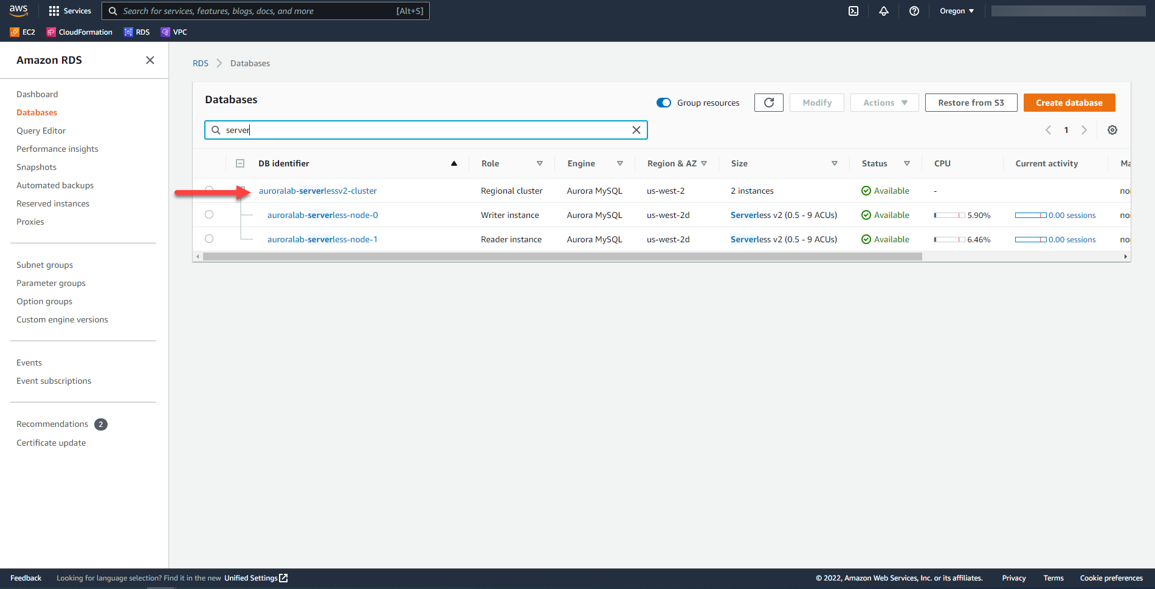Select the auroralab-serverless-node-0 radio button

tap(209, 214)
